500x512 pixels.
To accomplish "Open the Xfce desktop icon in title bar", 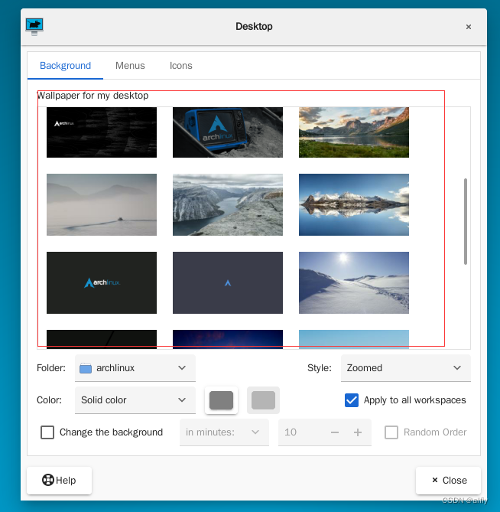I will coord(34,27).
